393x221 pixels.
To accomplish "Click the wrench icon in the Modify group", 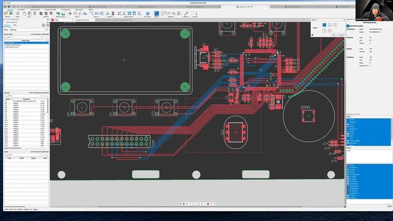I will click(187, 14).
